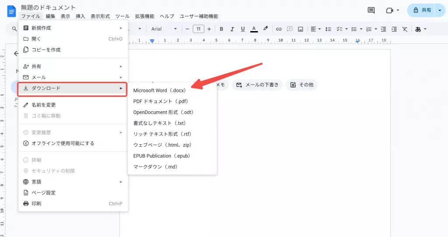Select コピーを作成 menu item
This screenshot has width=448, height=237.
coord(73,50)
